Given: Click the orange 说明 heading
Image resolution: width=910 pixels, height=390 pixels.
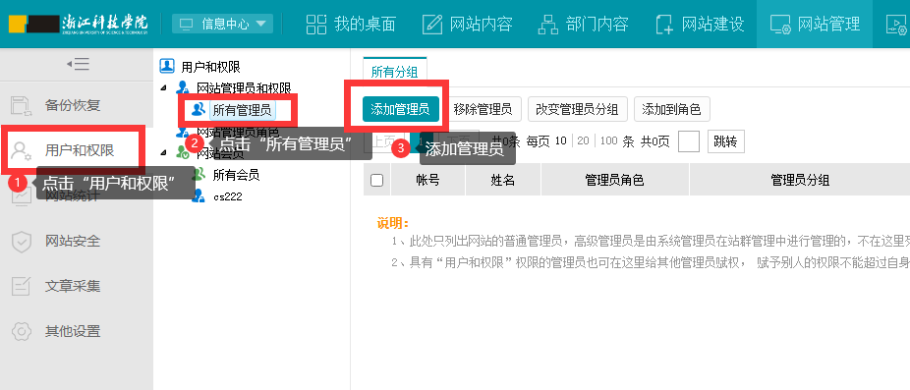Looking at the screenshot, I should 393,224.
